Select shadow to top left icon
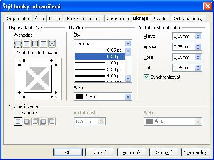Viewport: 214px width, 160px height. pyautogui.click(x=52, y=121)
